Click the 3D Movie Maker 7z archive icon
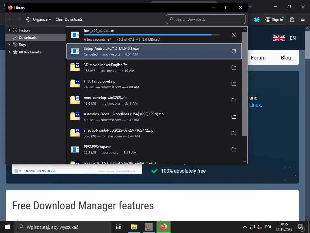The image size is (310, 233). point(75,67)
